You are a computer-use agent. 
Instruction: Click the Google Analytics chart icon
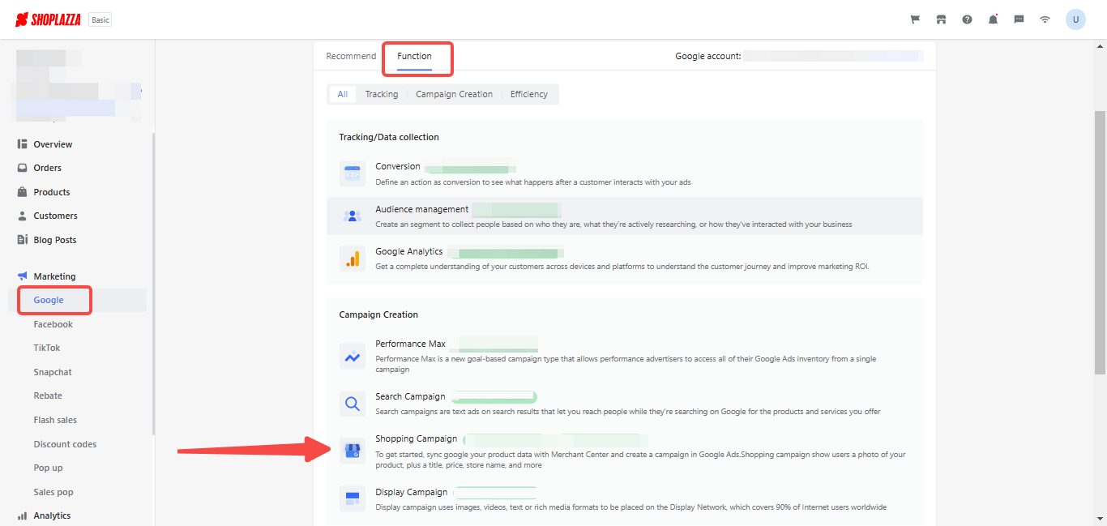tap(353, 259)
